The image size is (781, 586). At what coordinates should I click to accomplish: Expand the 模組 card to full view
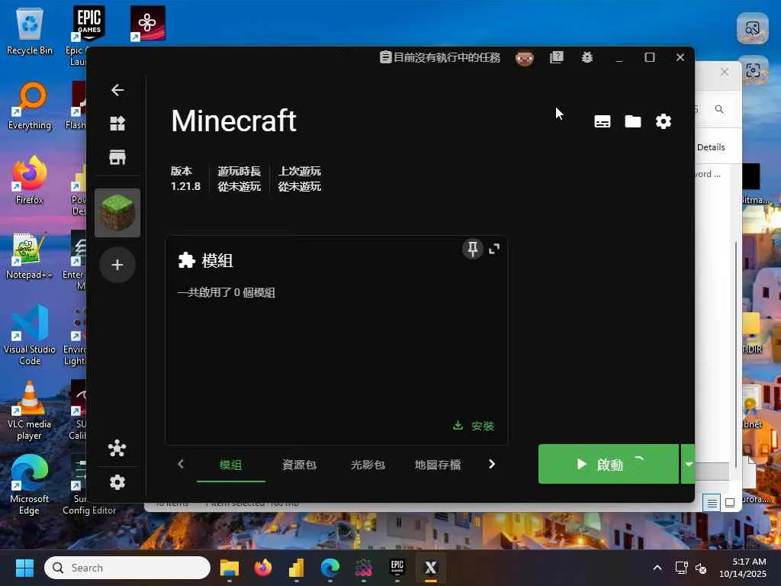(x=494, y=250)
